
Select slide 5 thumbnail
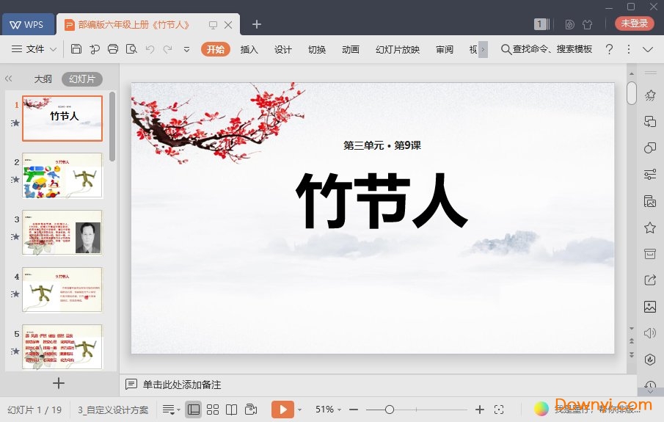pos(62,347)
